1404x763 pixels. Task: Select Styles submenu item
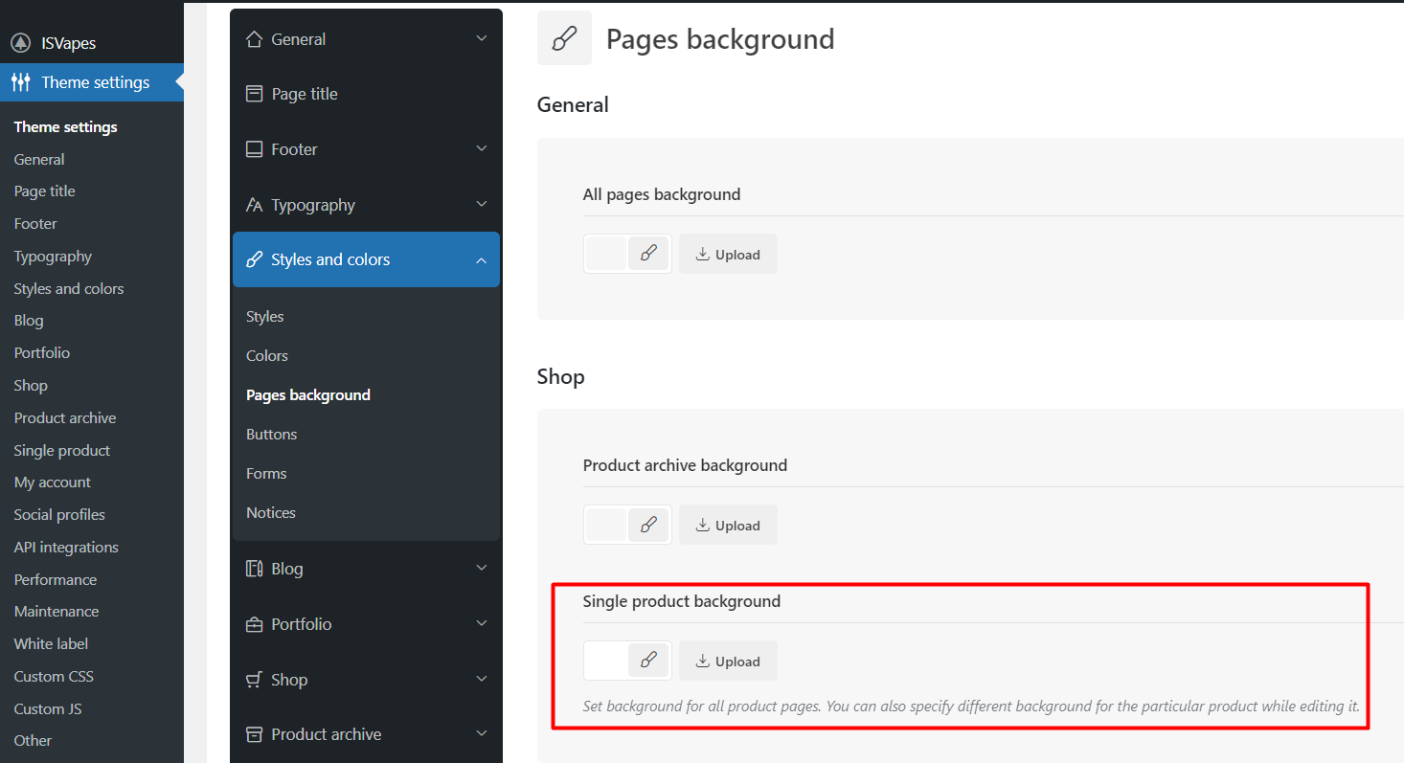[x=265, y=317]
